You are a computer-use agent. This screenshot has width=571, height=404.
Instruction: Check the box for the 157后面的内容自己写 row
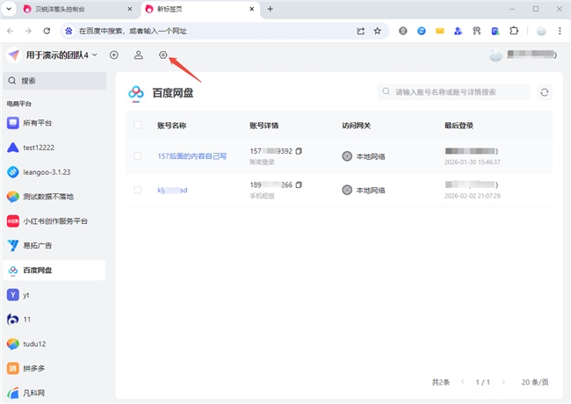click(x=137, y=156)
